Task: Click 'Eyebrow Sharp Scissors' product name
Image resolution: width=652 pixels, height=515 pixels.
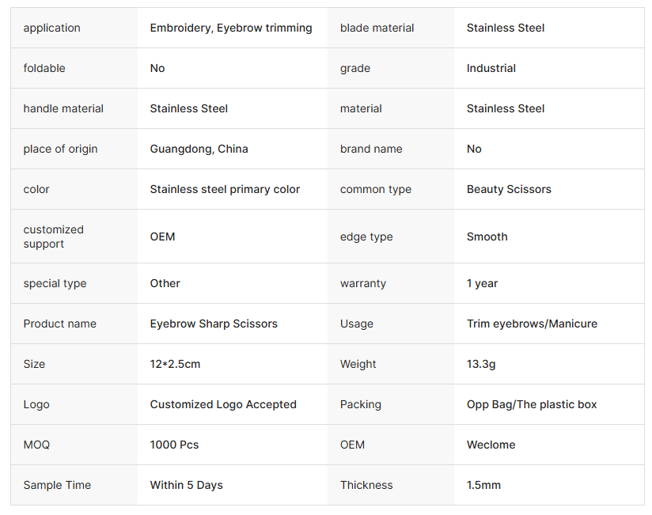Action: [214, 324]
